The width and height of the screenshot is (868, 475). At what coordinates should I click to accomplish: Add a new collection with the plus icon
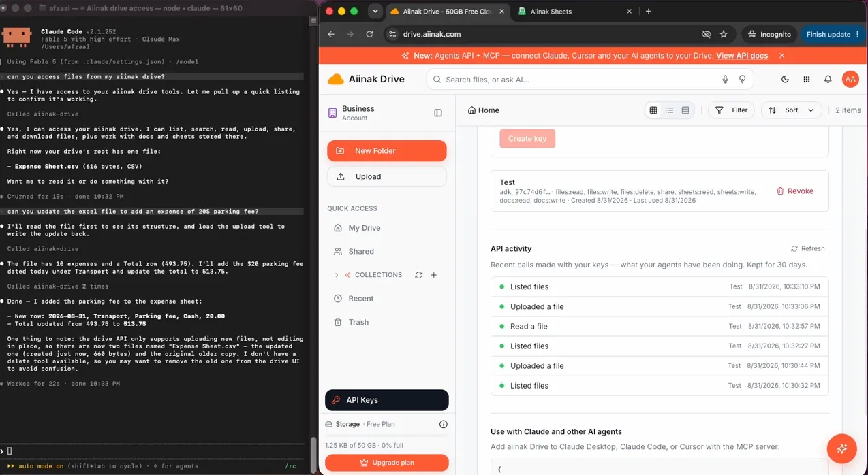[x=434, y=275]
